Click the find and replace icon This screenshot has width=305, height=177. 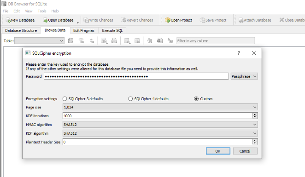tap(170, 41)
